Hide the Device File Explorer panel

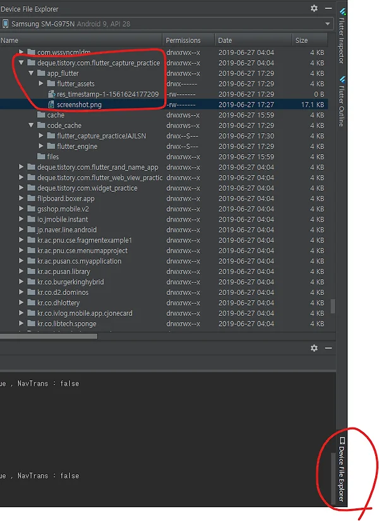328,8
